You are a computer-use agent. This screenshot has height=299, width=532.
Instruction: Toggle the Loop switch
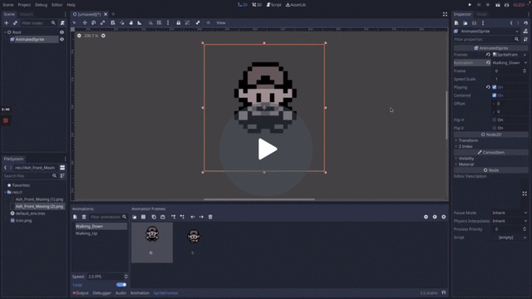(x=121, y=285)
